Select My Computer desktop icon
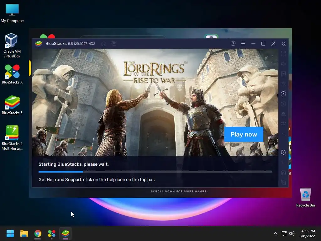 (12, 13)
